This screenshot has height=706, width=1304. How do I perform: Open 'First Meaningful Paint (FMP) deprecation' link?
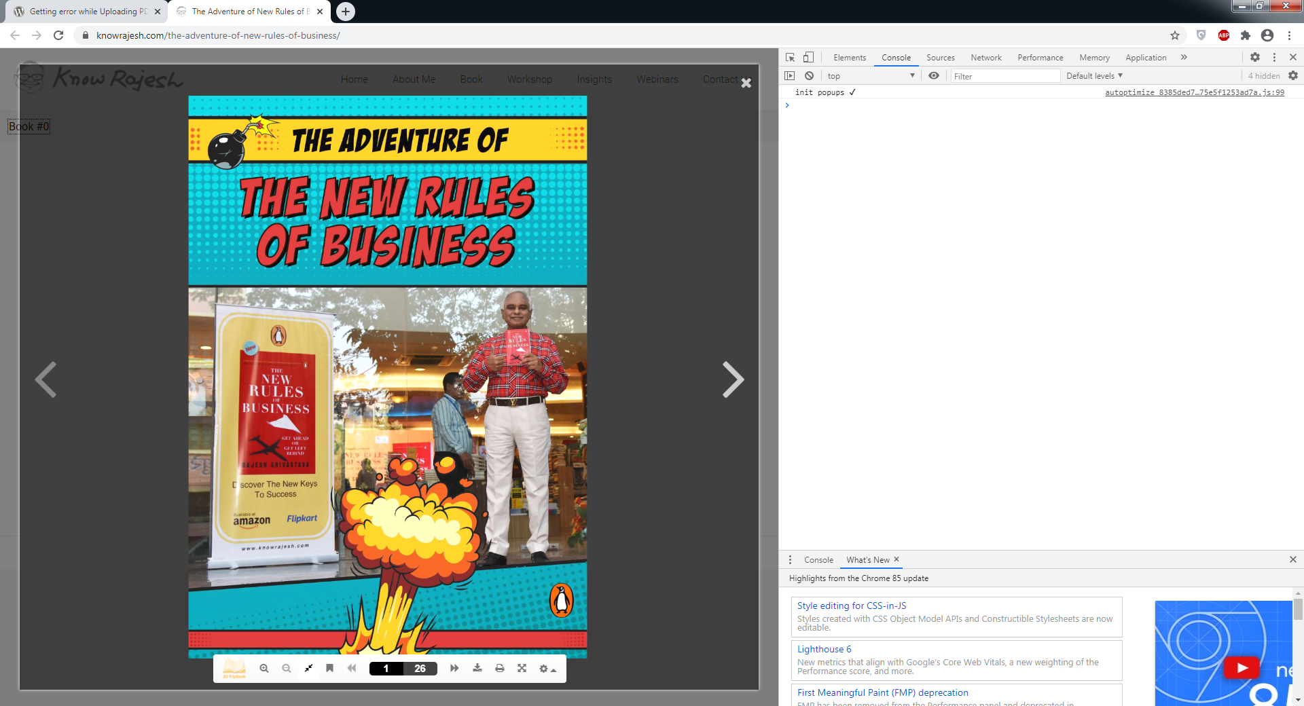tap(883, 692)
